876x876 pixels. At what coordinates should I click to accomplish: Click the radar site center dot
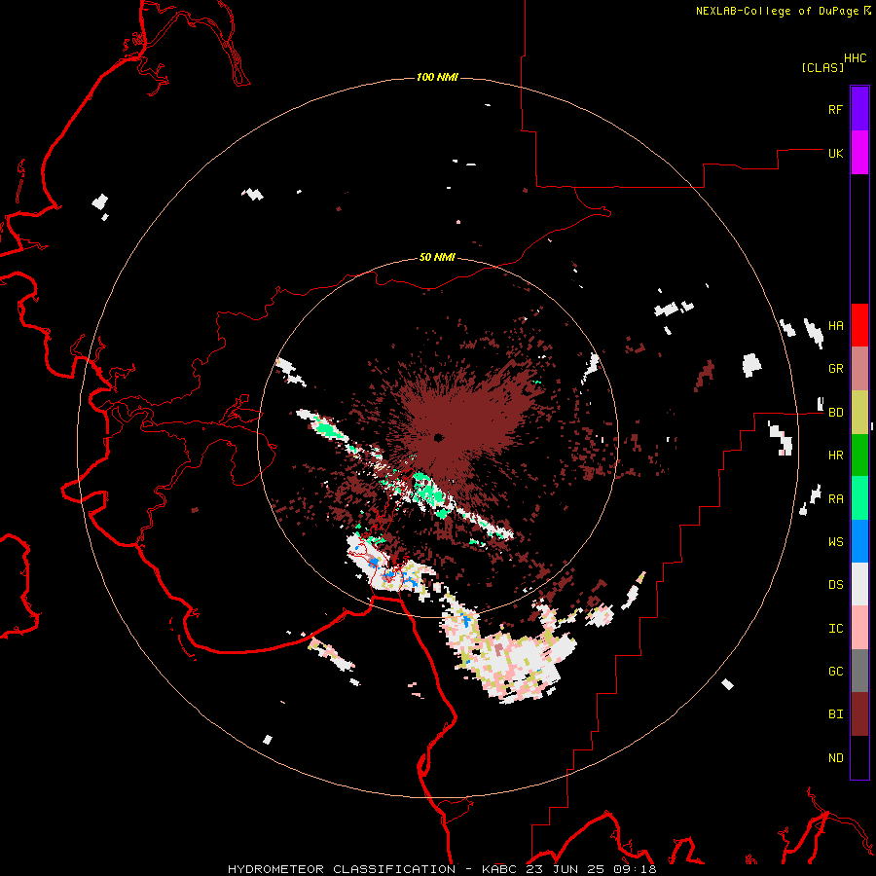[x=438, y=437]
